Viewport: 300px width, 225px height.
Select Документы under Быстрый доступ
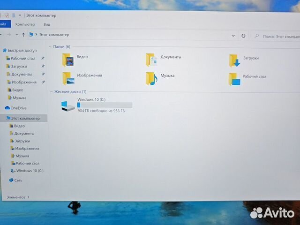(22, 74)
